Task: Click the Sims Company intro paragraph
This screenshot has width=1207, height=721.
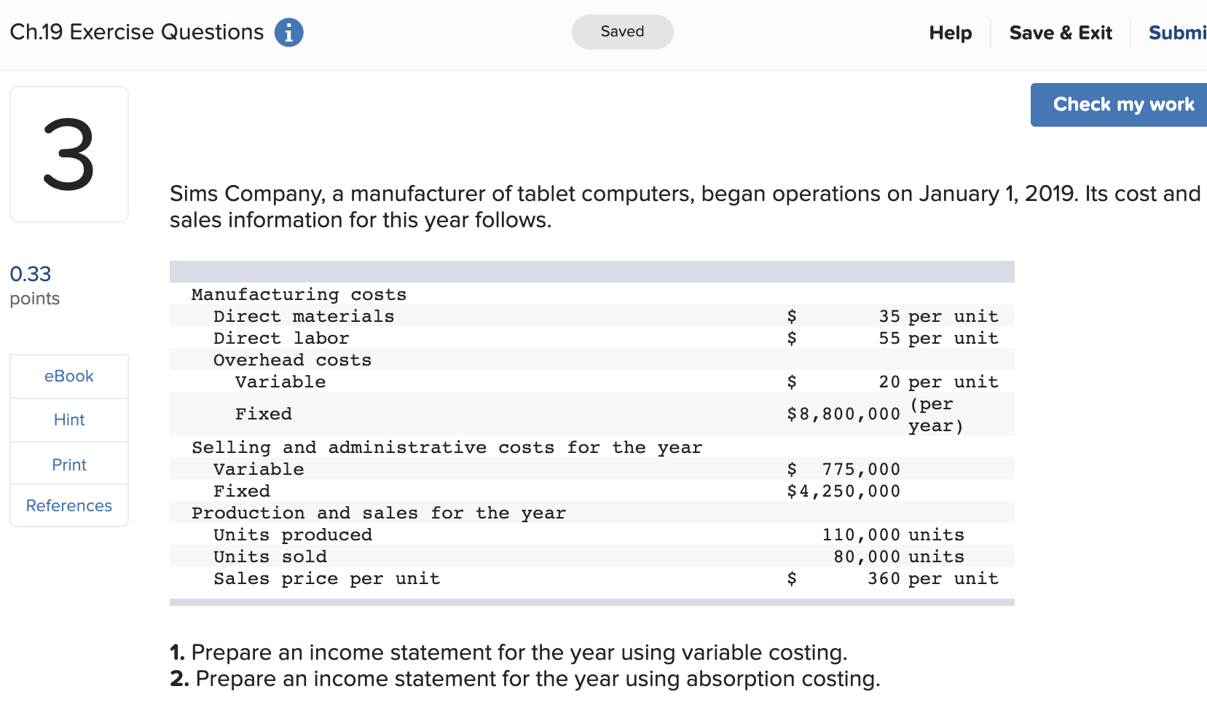Action: click(685, 207)
